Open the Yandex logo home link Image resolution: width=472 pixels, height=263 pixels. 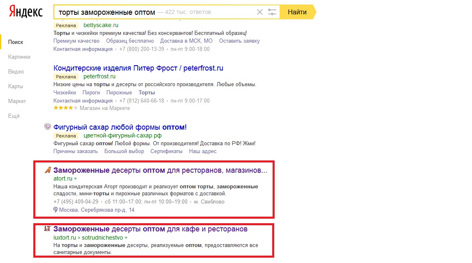[25, 12]
